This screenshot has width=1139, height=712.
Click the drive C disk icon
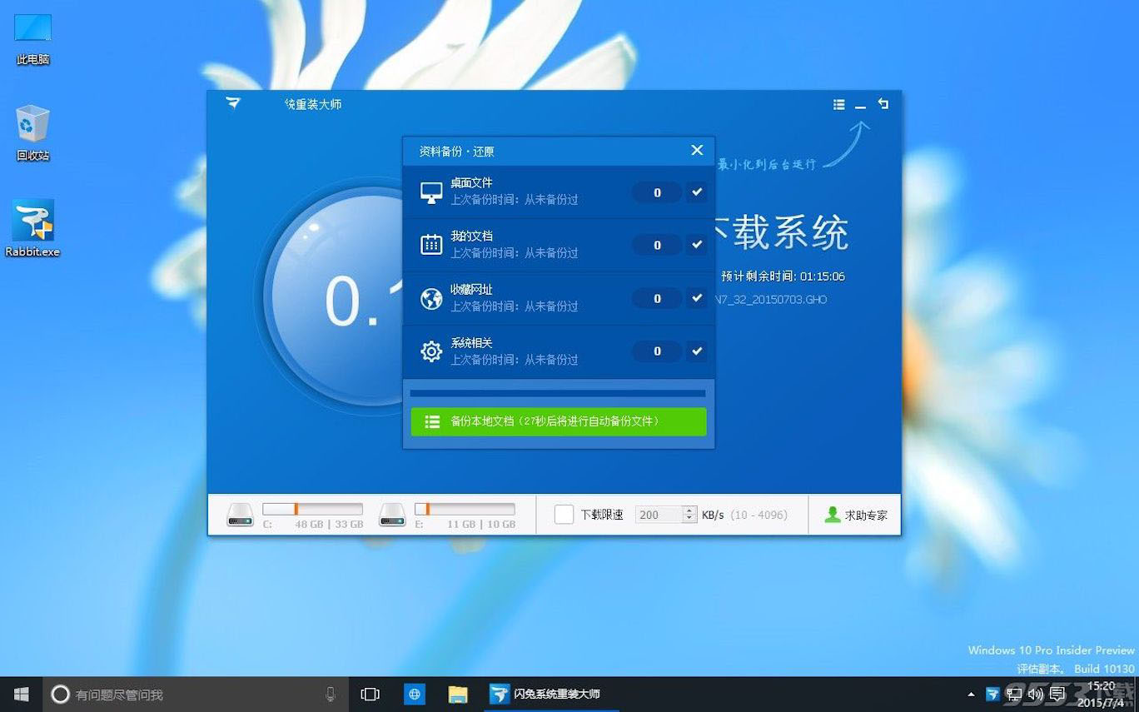coord(241,514)
